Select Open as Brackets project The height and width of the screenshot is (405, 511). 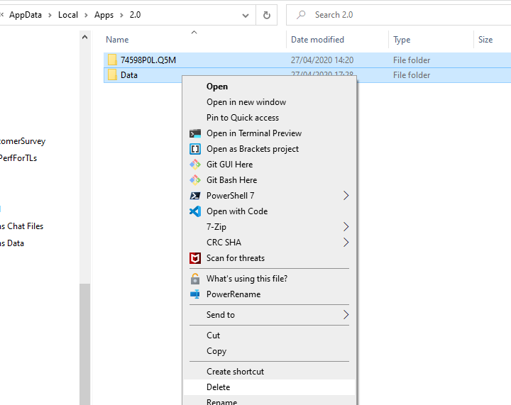click(269, 149)
